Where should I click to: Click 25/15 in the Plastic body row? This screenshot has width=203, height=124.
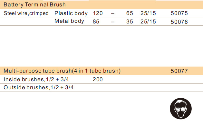tap(148, 13)
